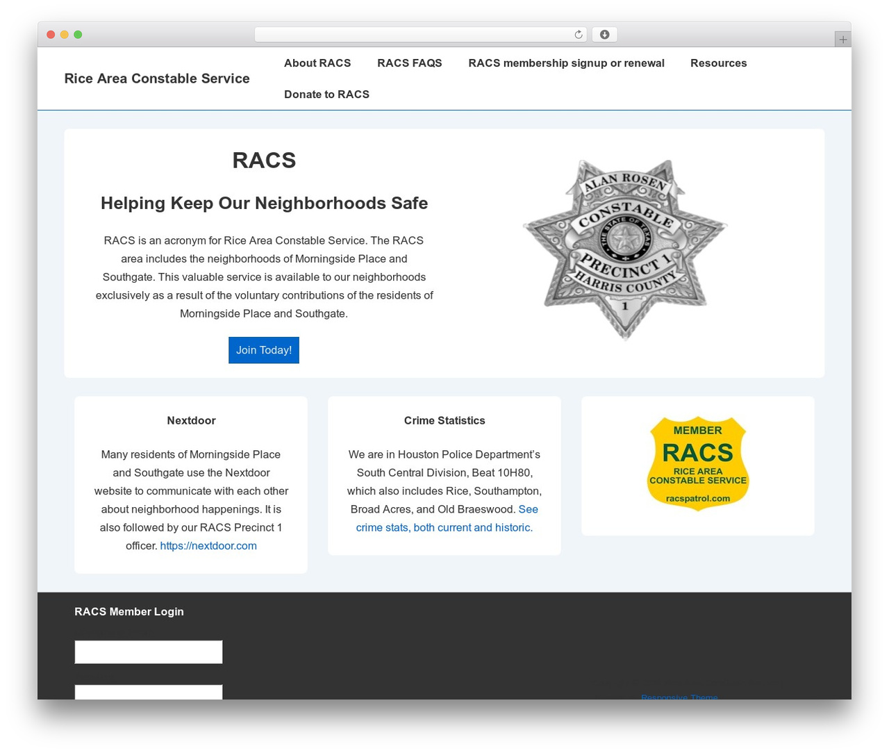Viewport: 889px width, 753px height.
Task: Go to RACS FAQS page
Action: pyautogui.click(x=410, y=63)
